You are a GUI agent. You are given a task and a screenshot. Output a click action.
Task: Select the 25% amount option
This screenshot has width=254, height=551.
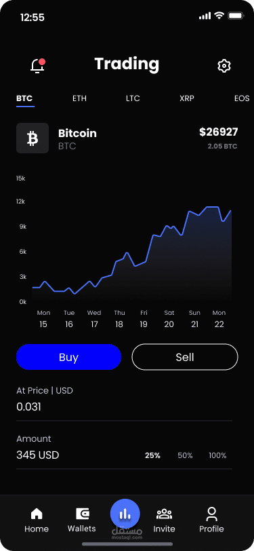(x=152, y=455)
